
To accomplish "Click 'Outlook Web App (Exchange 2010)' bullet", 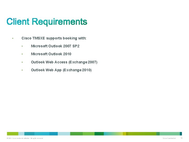I will [x=61, y=70].
